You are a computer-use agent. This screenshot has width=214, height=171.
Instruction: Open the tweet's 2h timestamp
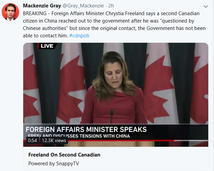pyautogui.click(x=111, y=6)
